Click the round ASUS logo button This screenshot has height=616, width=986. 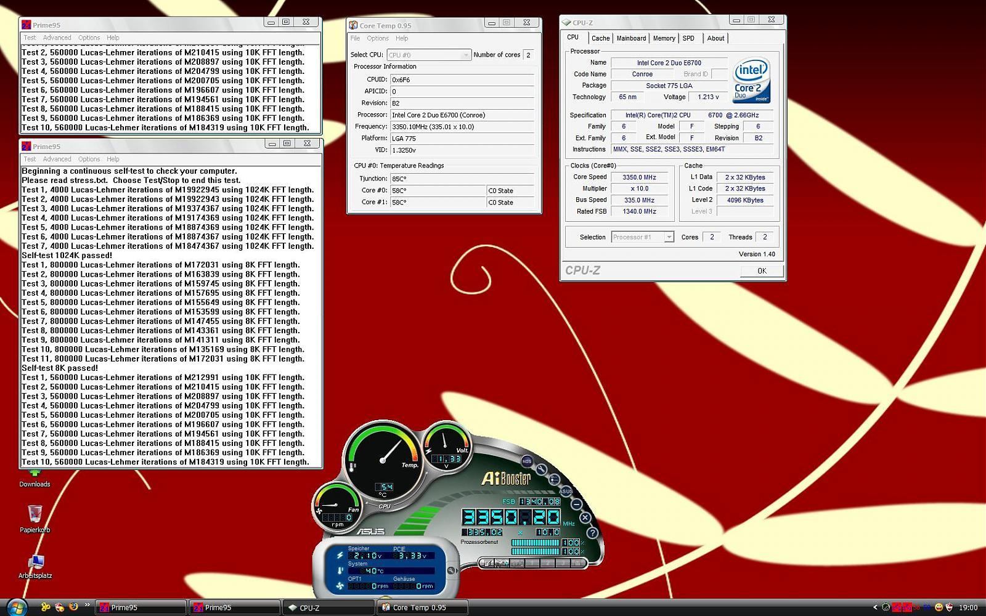pos(566,491)
